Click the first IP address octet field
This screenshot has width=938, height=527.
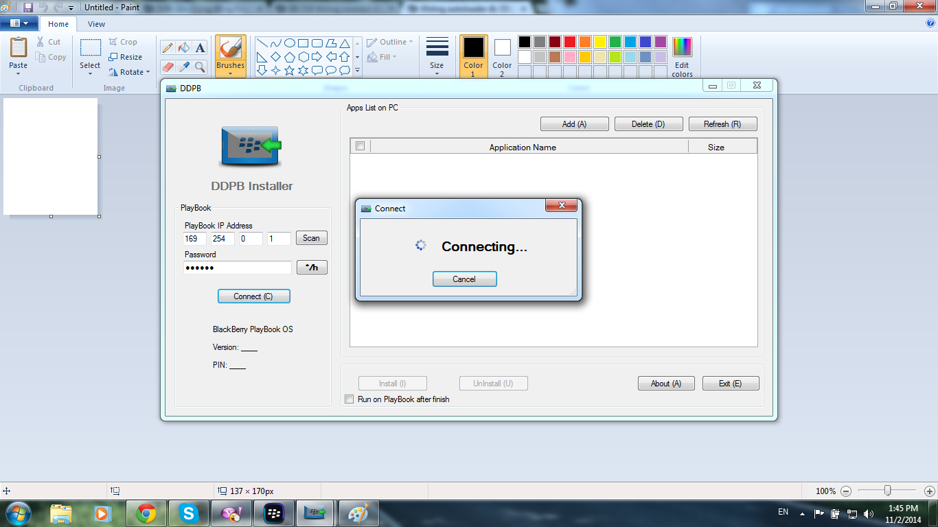(195, 239)
